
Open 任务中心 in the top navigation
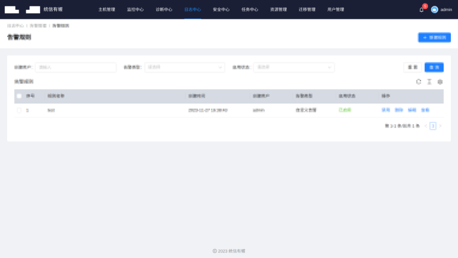(250, 10)
